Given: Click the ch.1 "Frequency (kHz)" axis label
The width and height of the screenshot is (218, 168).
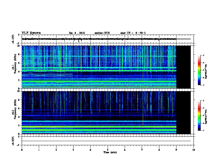Looking at the screenshot, I should pyautogui.click(x=15, y=64).
